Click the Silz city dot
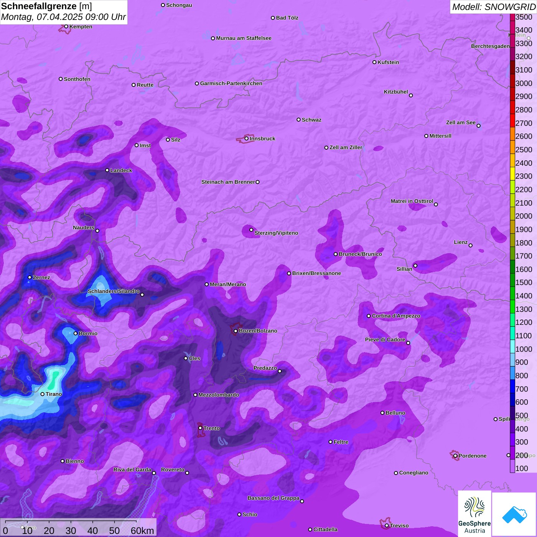The width and height of the screenshot is (537, 537). (168, 140)
